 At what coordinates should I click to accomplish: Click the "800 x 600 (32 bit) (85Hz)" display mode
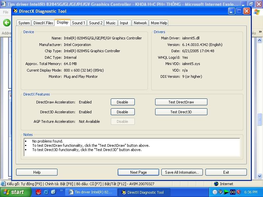click(84, 70)
